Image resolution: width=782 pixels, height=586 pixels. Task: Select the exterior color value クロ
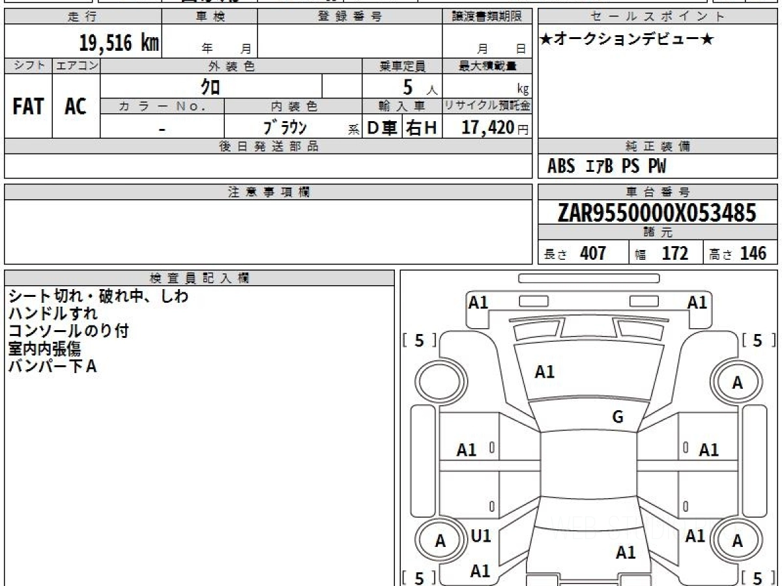pos(210,87)
